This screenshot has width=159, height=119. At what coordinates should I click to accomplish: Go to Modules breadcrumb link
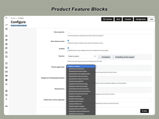click(x=13, y=18)
